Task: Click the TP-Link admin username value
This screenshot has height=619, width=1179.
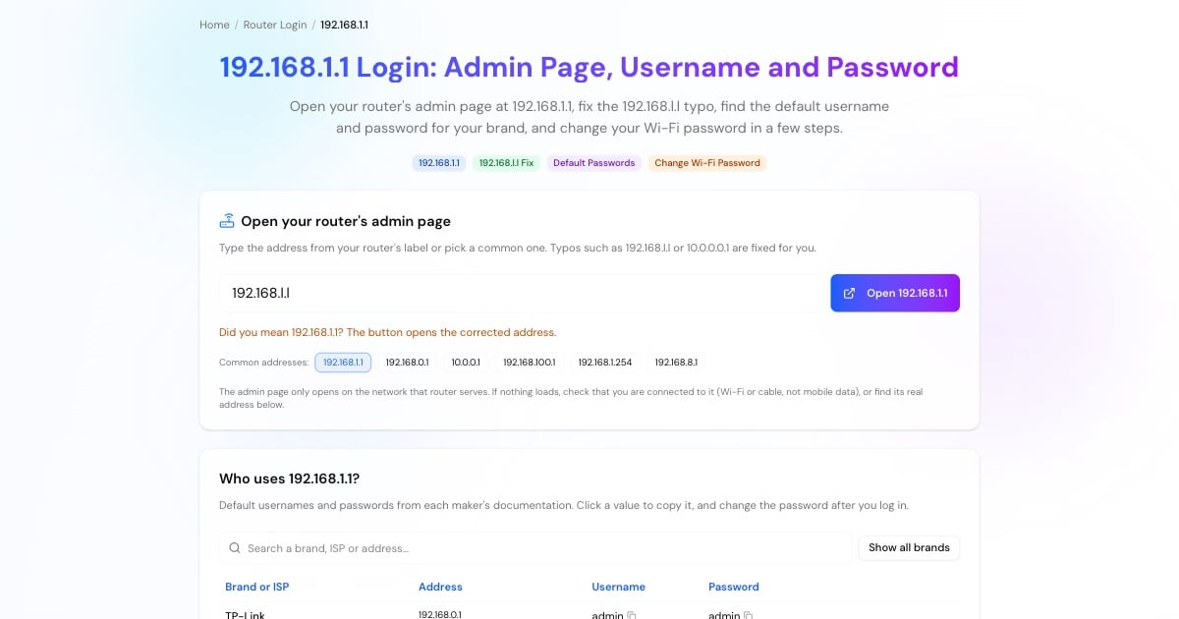Action: tap(607, 615)
